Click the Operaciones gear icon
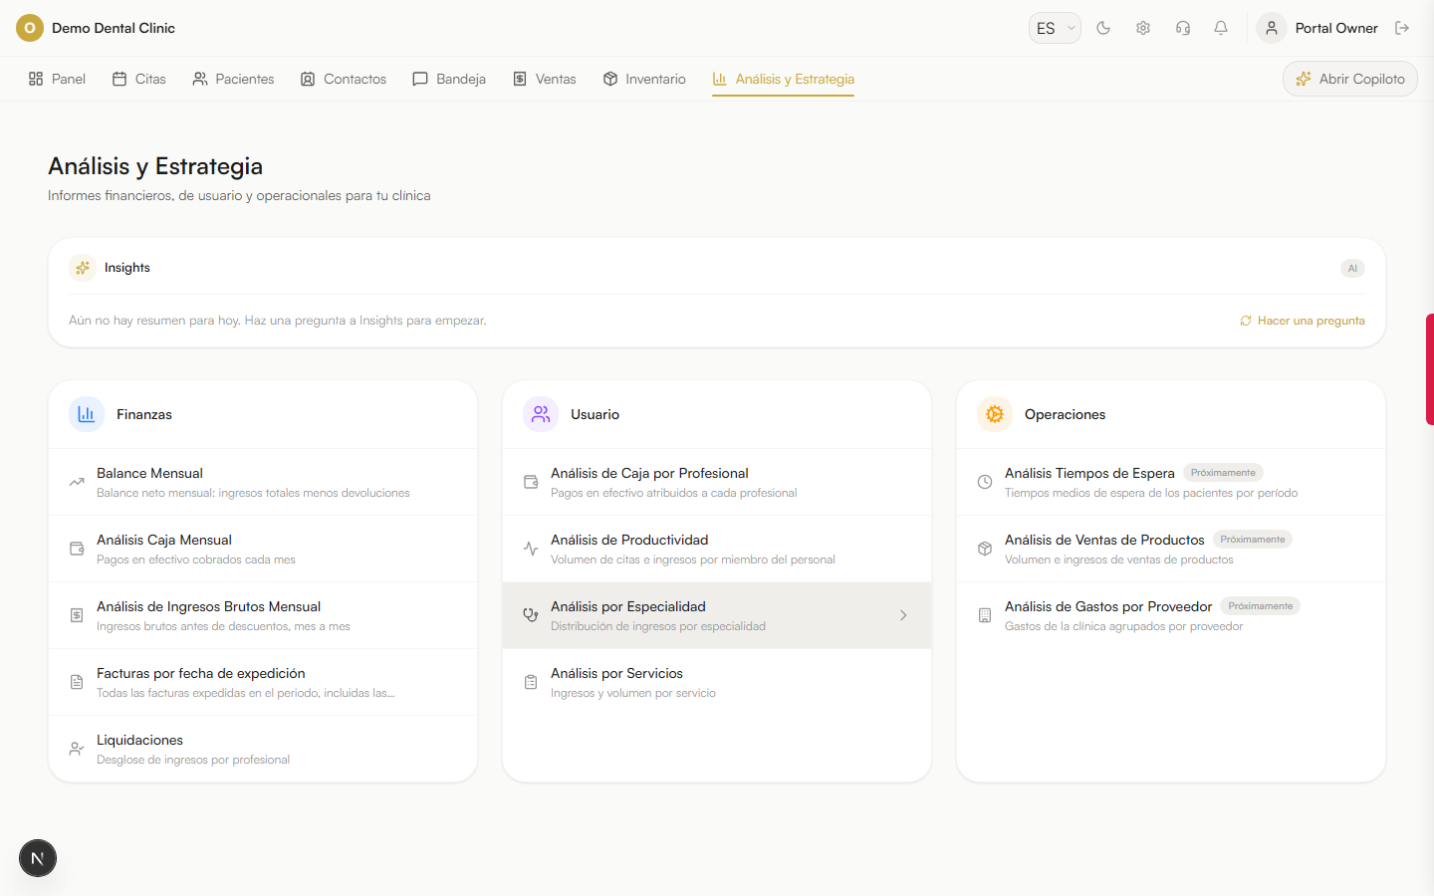1434x896 pixels. 995,414
